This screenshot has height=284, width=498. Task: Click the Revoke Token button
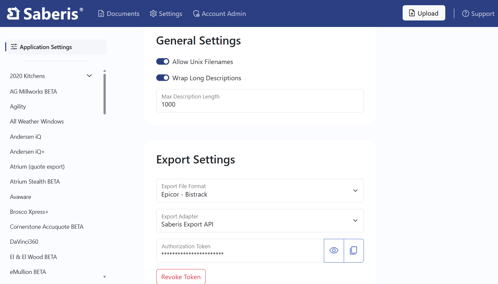[181, 277]
